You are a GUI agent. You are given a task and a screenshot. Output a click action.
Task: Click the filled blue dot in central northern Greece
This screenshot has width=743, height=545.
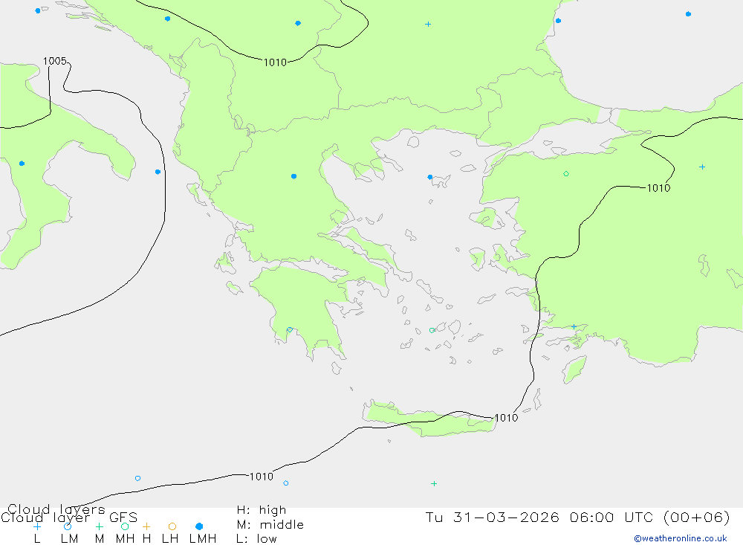(x=293, y=176)
